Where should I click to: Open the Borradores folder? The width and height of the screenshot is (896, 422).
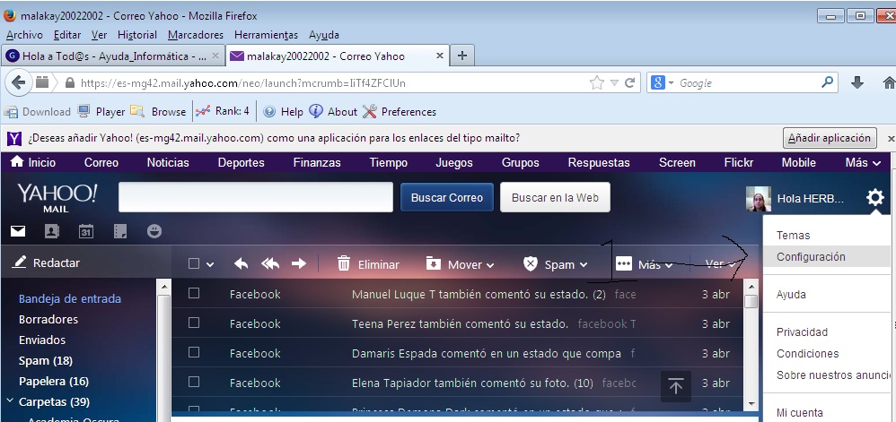click(x=48, y=319)
